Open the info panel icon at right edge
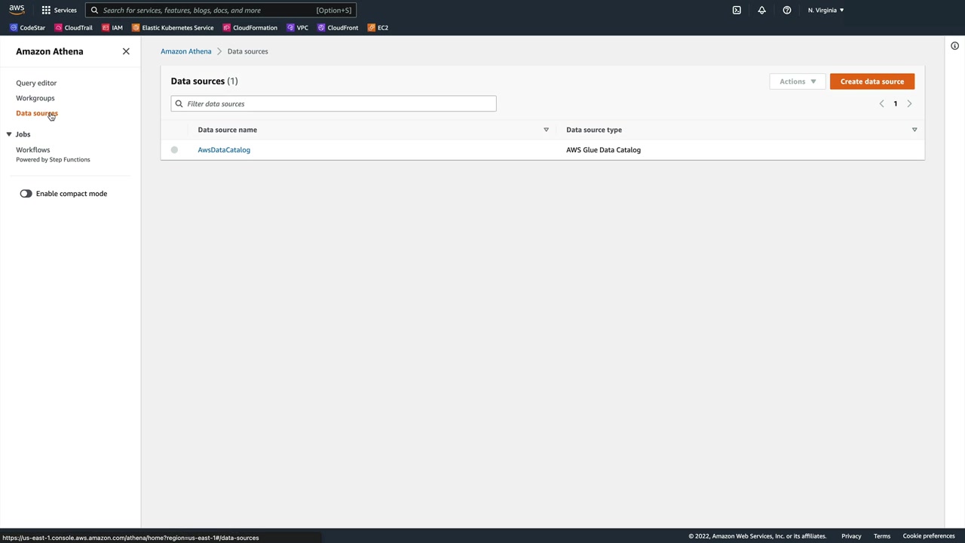This screenshot has width=965, height=543. point(954,46)
